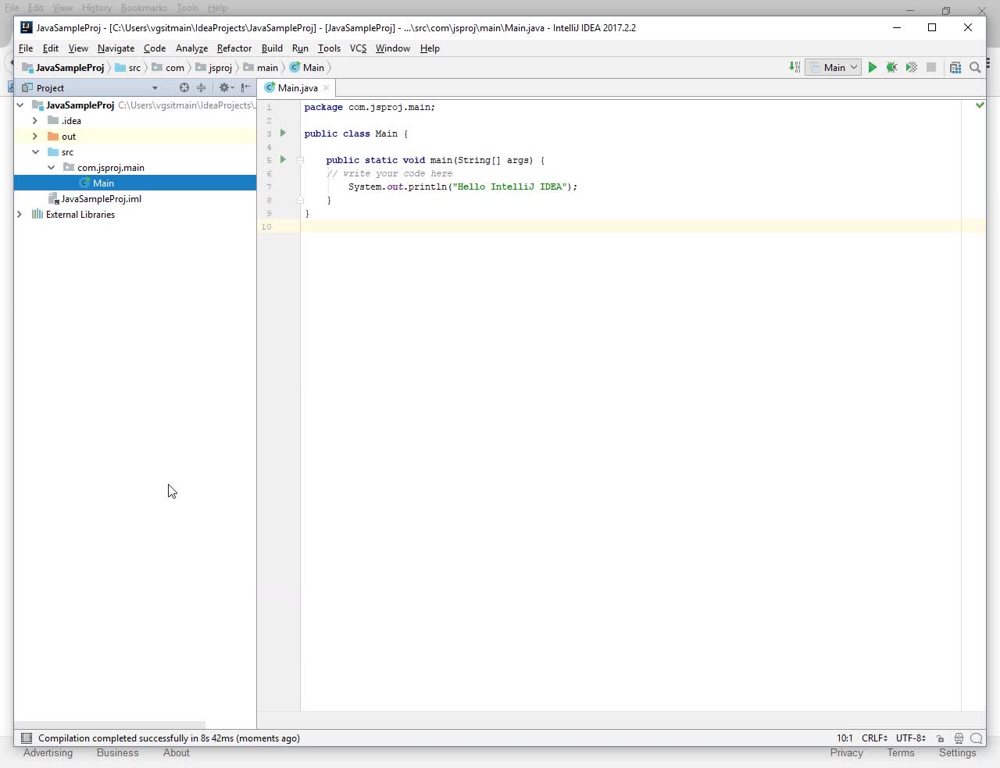Click the Advertising link in the background page
The width and height of the screenshot is (1000, 768).
click(x=48, y=753)
